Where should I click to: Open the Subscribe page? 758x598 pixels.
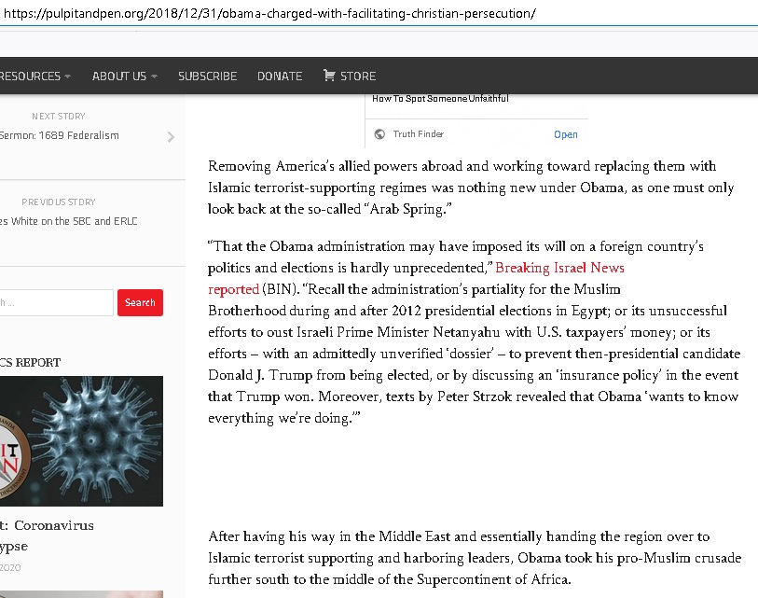[207, 76]
